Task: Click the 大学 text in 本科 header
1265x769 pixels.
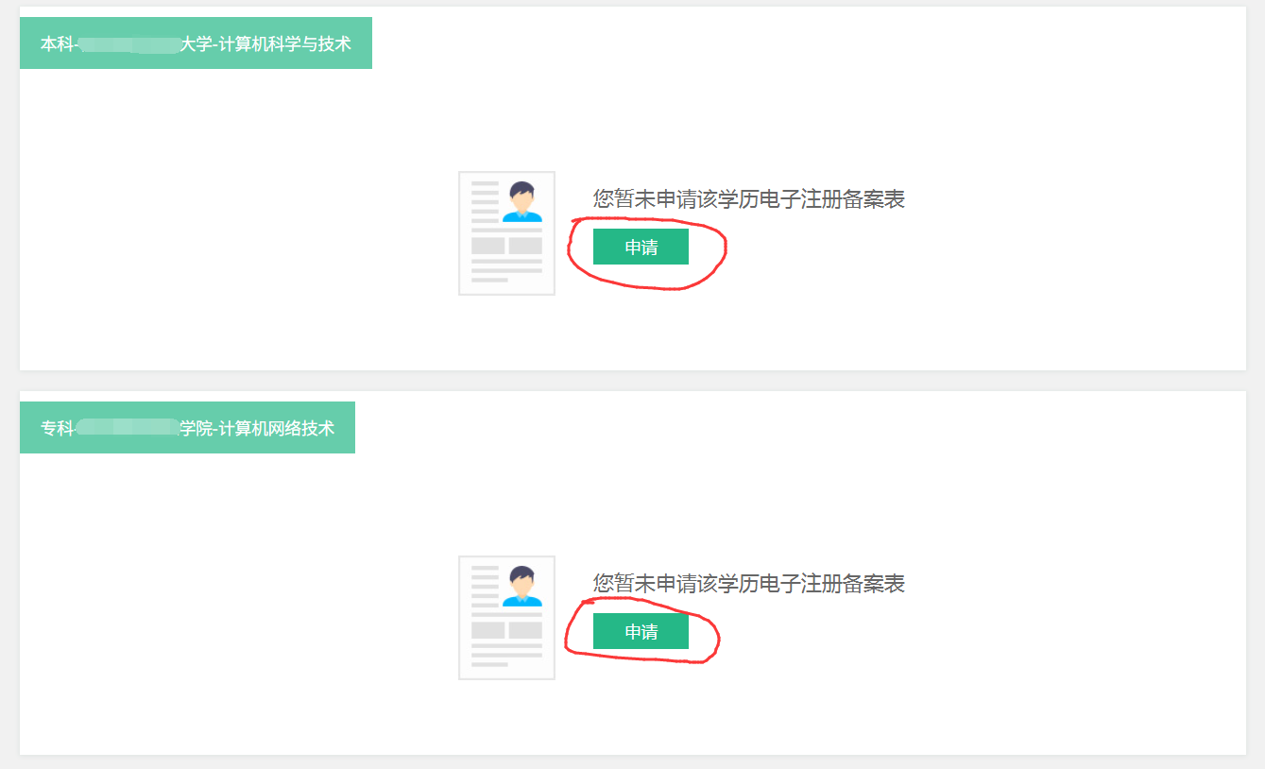Action: (197, 43)
